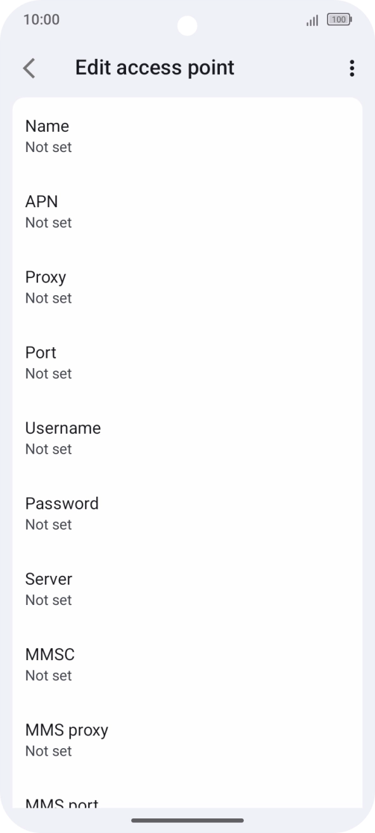Open the three-dot overflow menu
This screenshot has width=375, height=833.
[352, 68]
